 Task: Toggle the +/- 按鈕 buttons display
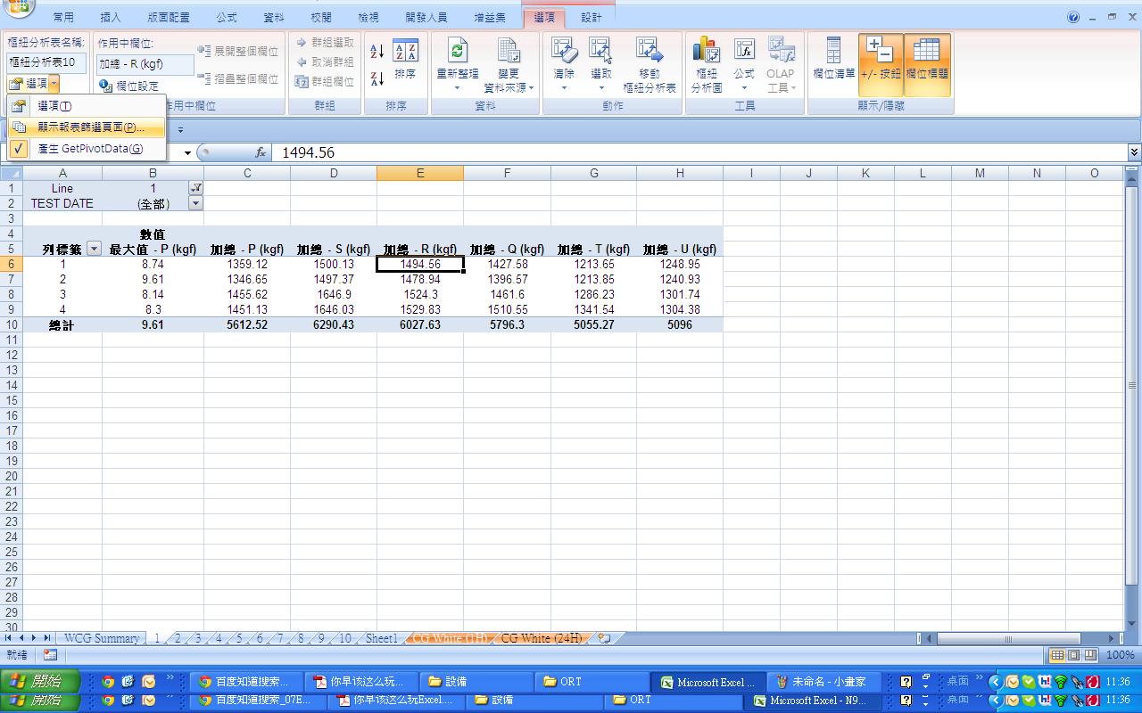(881, 65)
